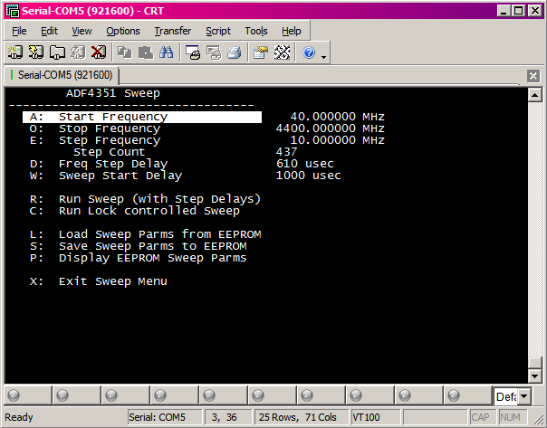This screenshot has height=428, width=547.
Task: Expand the Default button bar dropdown
Action: (x=523, y=396)
